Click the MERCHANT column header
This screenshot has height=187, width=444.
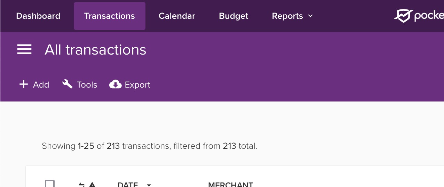tap(230, 185)
